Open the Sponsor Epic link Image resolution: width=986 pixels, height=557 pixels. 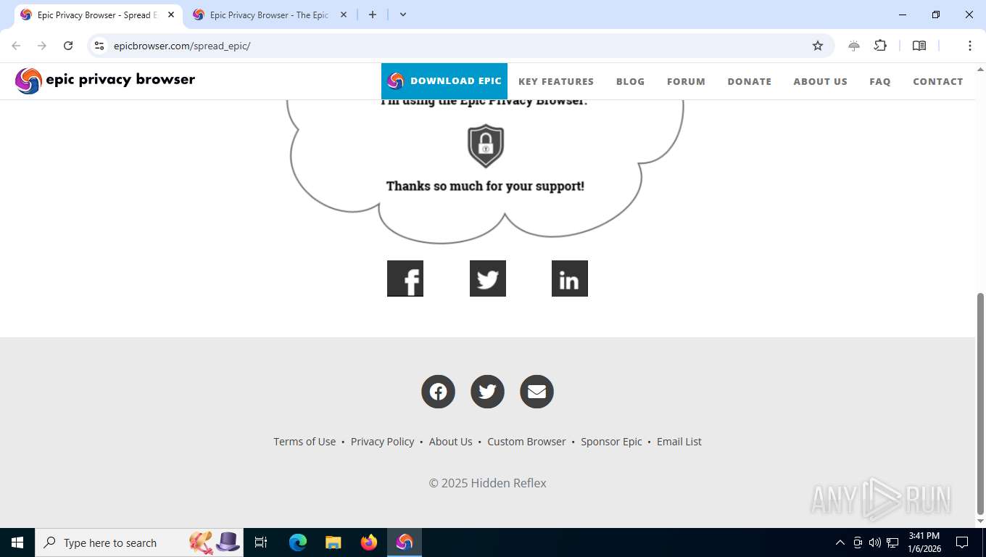(x=611, y=442)
